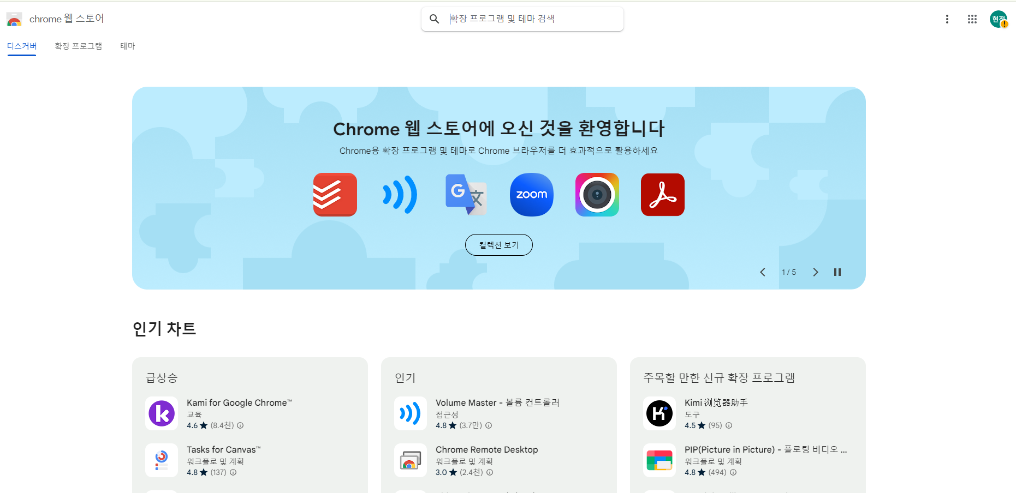Click the 교육 category under Kami
The width and height of the screenshot is (1016, 493).
194,414
